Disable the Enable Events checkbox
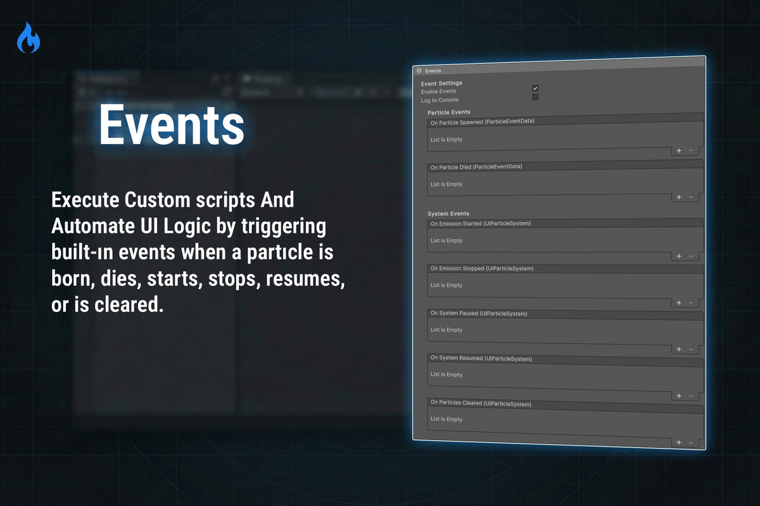 click(x=535, y=88)
